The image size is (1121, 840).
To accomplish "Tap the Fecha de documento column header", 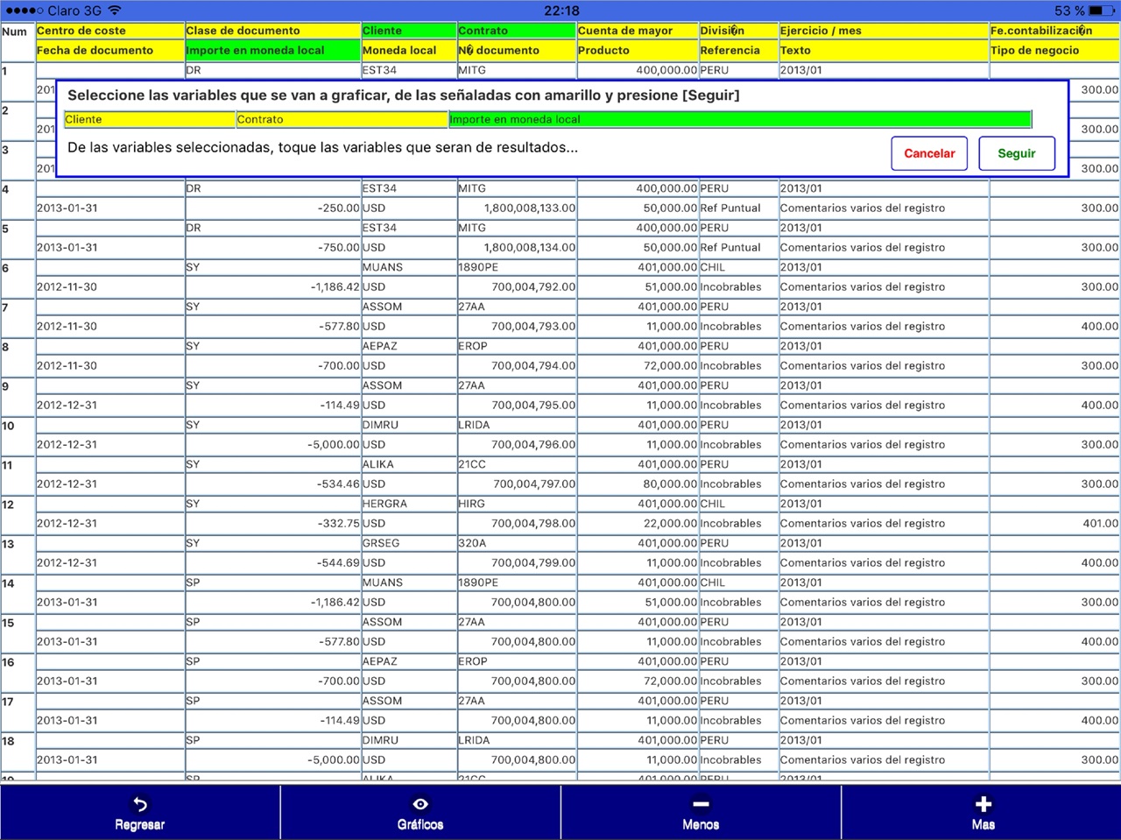I will [x=110, y=51].
